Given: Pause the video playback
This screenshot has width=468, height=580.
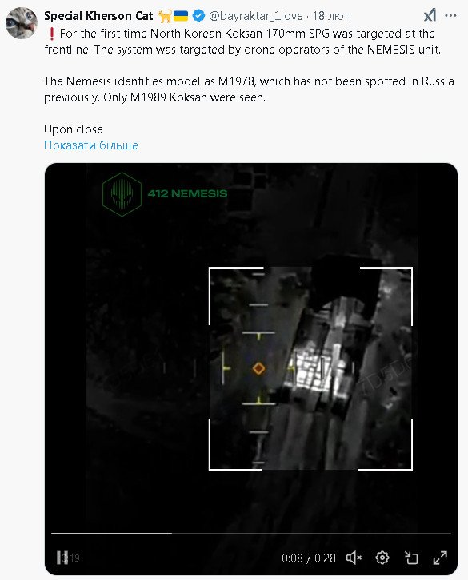Looking at the screenshot, I should [x=62, y=558].
